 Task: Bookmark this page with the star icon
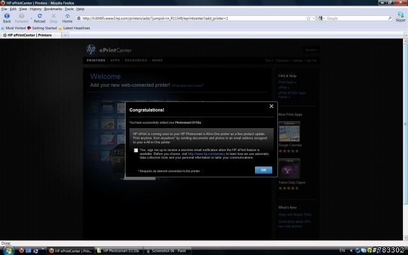pos(309,18)
